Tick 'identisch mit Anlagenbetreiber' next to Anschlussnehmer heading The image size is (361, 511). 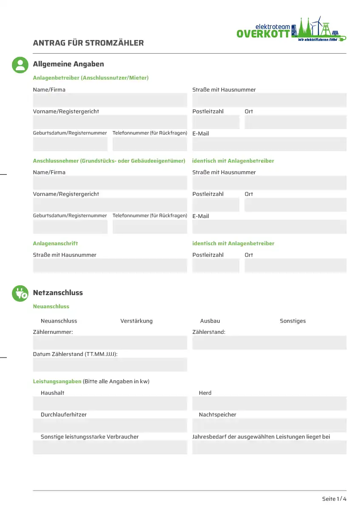tap(233, 161)
